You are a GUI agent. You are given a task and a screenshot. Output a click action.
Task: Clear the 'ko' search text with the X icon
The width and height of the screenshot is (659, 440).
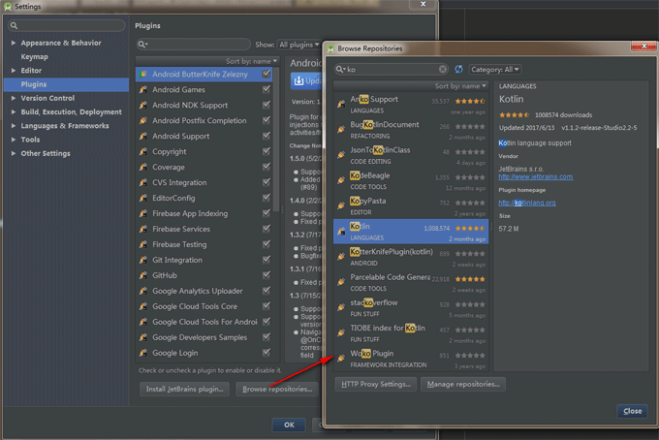pos(443,70)
